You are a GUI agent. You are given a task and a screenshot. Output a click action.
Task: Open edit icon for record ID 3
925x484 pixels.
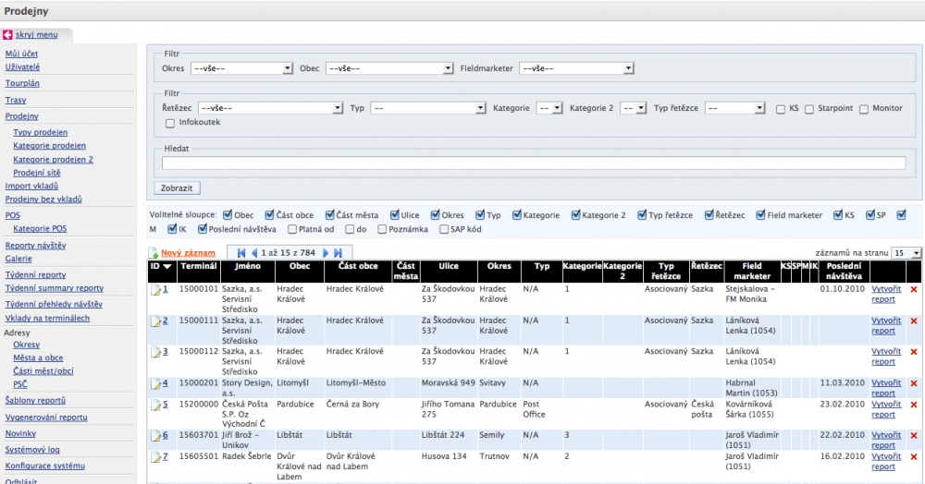click(155, 352)
